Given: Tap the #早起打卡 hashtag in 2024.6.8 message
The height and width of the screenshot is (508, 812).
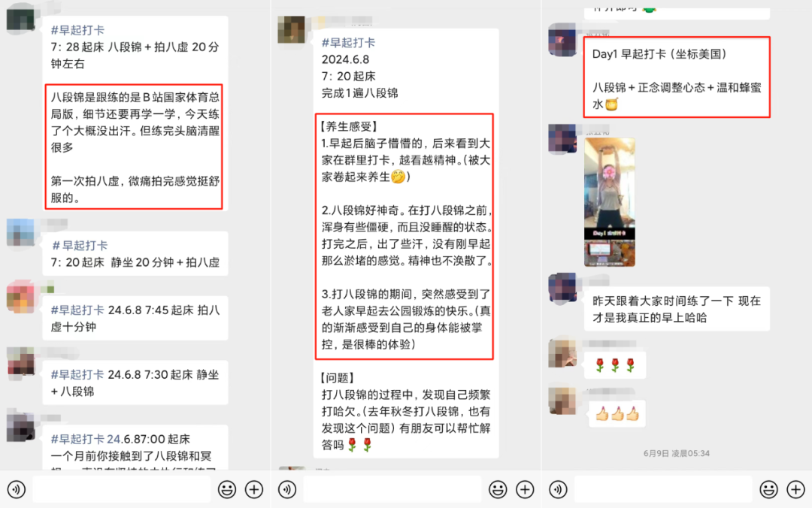Looking at the screenshot, I should tap(349, 43).
